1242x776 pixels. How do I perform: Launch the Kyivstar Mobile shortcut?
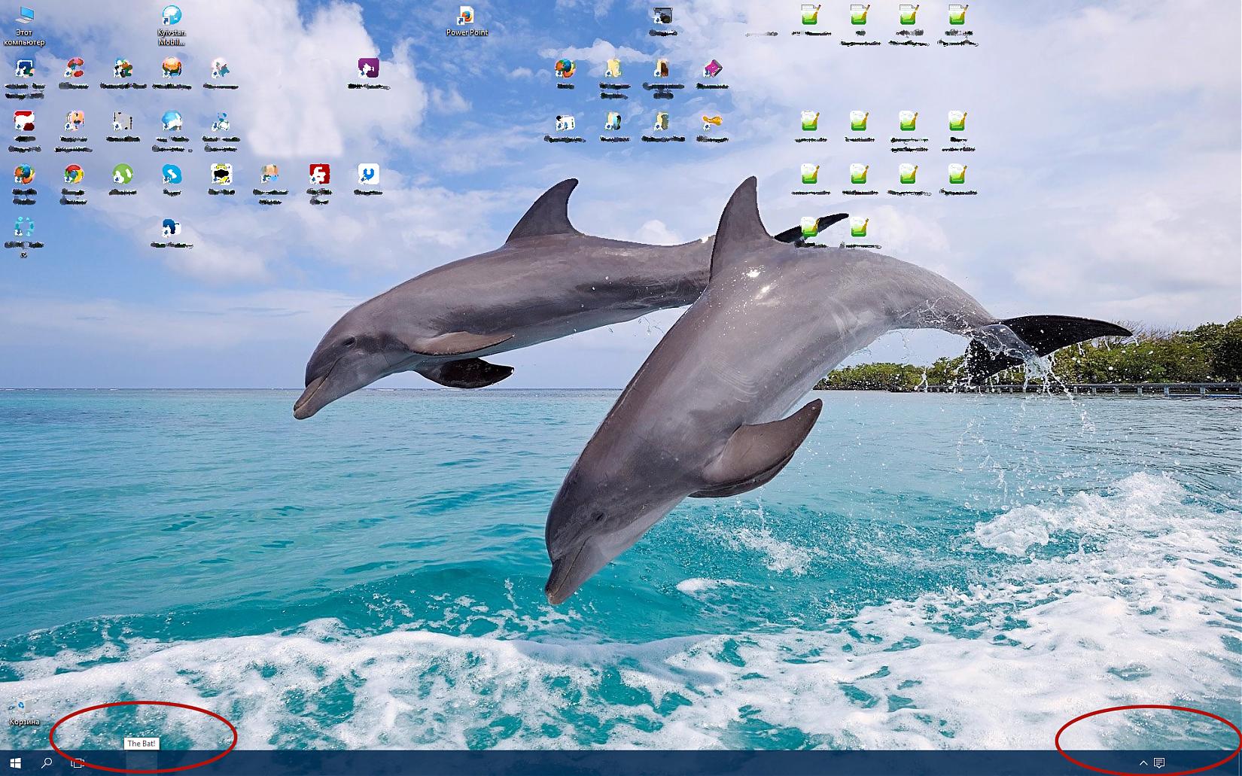coord(172,17)
